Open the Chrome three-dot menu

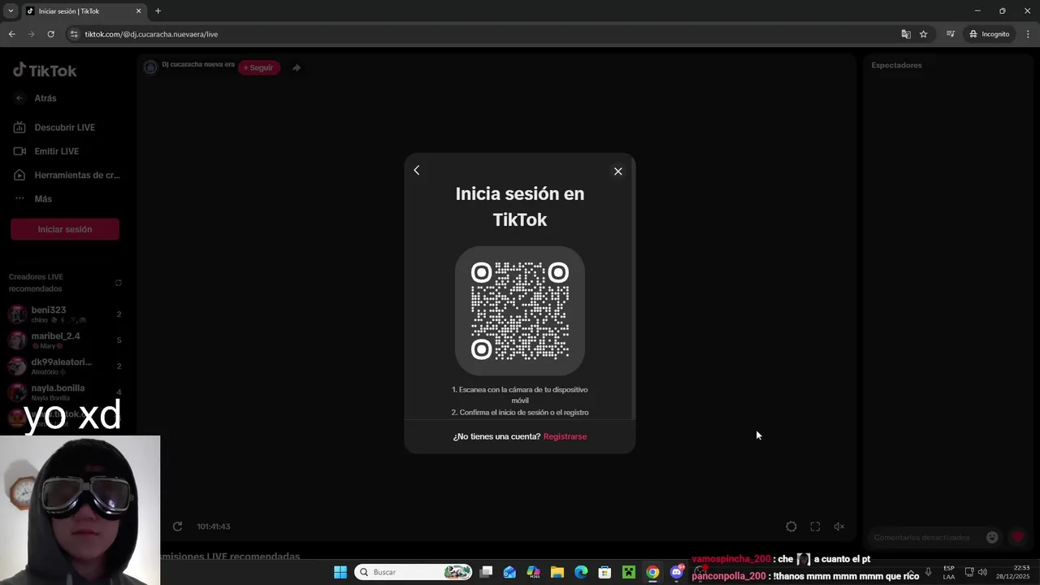click(x=1028, y=34)
